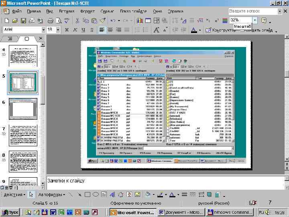Click the Заметки к слайду notes area
The image size is (289, 217).
pos(165,183)
